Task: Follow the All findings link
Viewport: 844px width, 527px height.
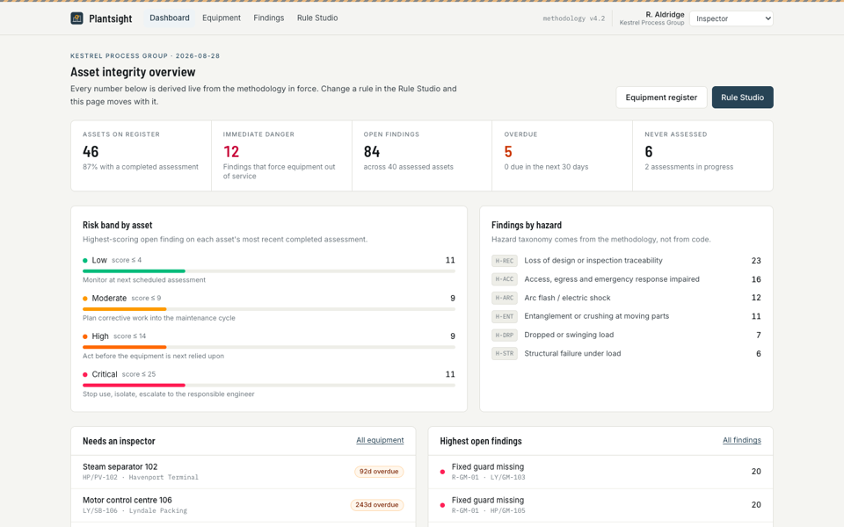Action: [742, 440]
